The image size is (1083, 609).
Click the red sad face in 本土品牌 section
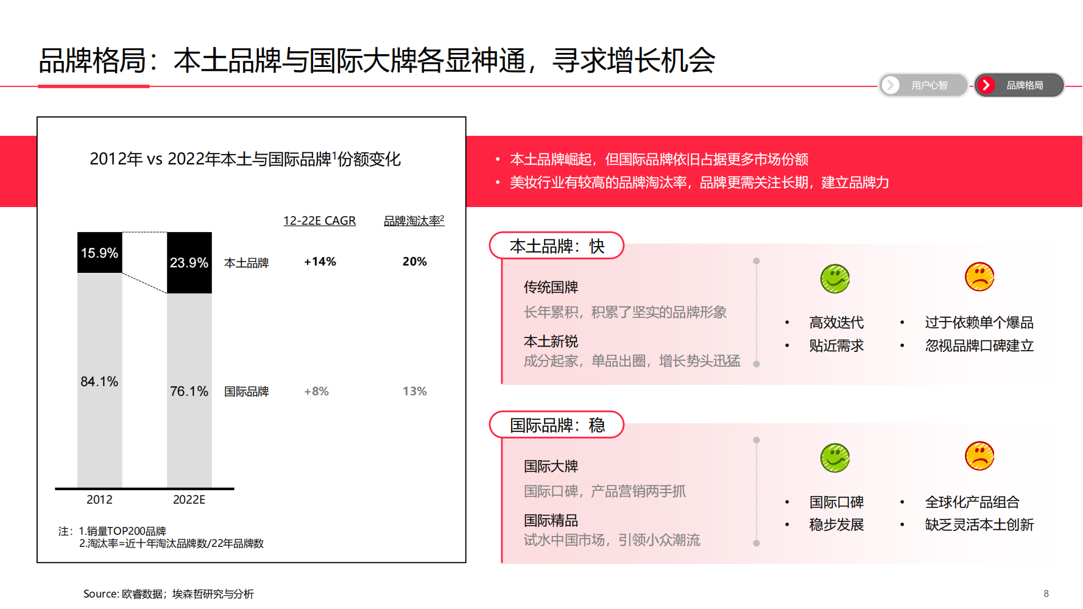click(979, 277)
